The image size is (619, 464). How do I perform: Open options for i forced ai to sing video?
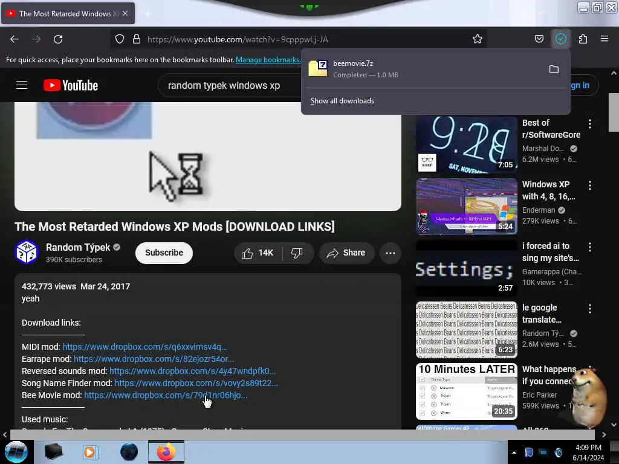pyautogui.click(x=590, y=247)
